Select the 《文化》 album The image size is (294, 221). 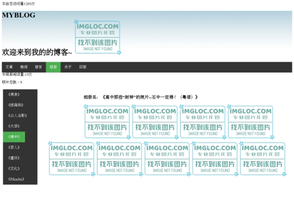pos(14,169)
